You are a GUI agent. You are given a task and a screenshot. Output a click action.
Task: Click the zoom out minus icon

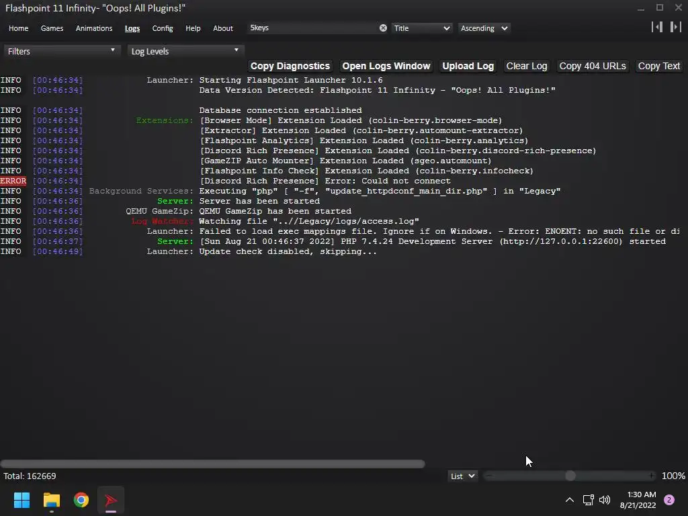[x=489, y=476]
